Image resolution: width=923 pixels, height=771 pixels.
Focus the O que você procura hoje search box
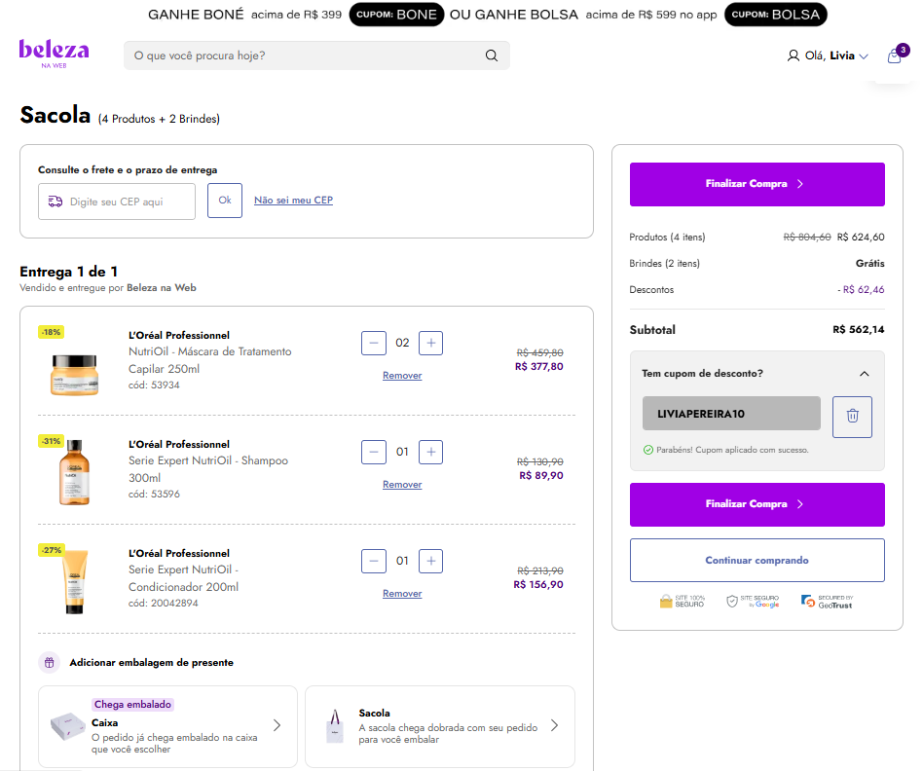[316, 55]
